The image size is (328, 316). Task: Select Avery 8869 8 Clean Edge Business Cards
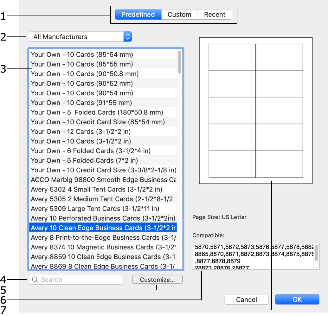click(x=103, y=266)
